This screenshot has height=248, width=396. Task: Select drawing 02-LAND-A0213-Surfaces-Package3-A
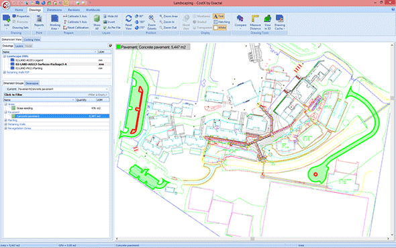[41, 65]
